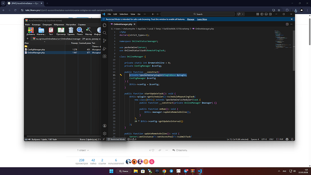This screenshot has width=311, height=175.
Task: Open the Accounts menu in activity bar
Action: click(x=105, y=126)
